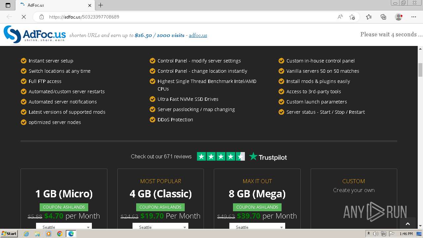Click the Trustpilot logo
Image resolution: width=423 pixels, height=238 pixels.
(268, 157)
